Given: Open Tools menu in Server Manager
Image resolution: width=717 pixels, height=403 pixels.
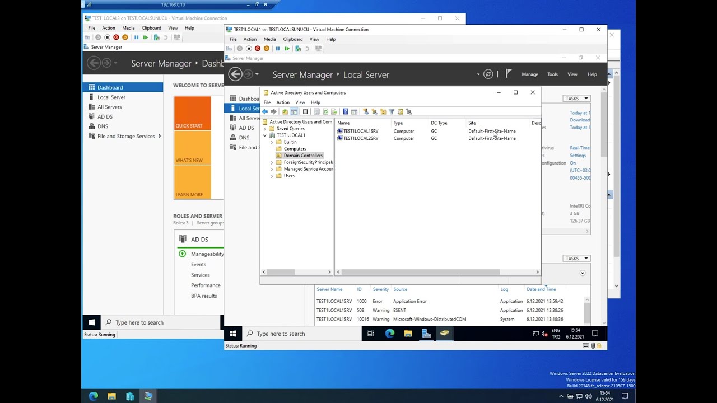Looking at the screenshot, I should 552,74.
